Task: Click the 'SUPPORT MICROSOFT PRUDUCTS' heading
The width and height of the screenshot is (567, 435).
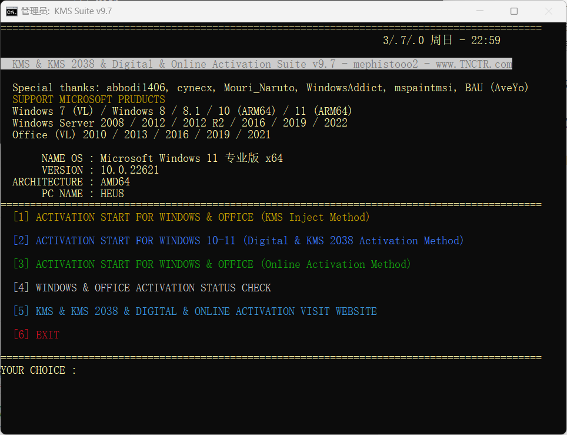Action: click(89, 99)
